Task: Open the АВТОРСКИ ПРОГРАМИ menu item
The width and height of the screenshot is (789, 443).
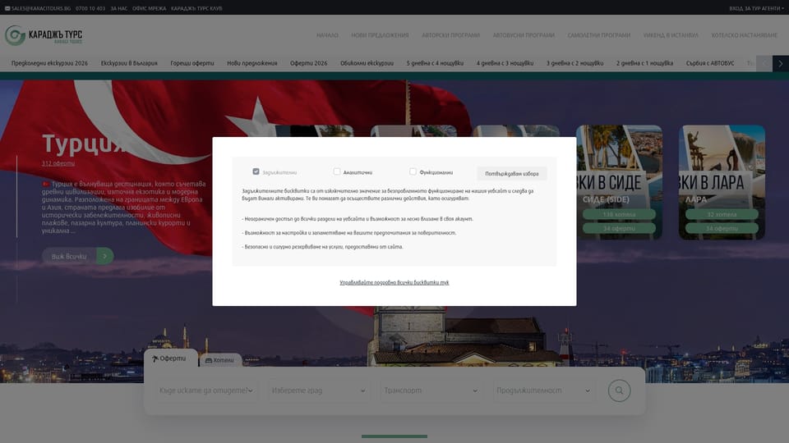Action: [450, 35]
